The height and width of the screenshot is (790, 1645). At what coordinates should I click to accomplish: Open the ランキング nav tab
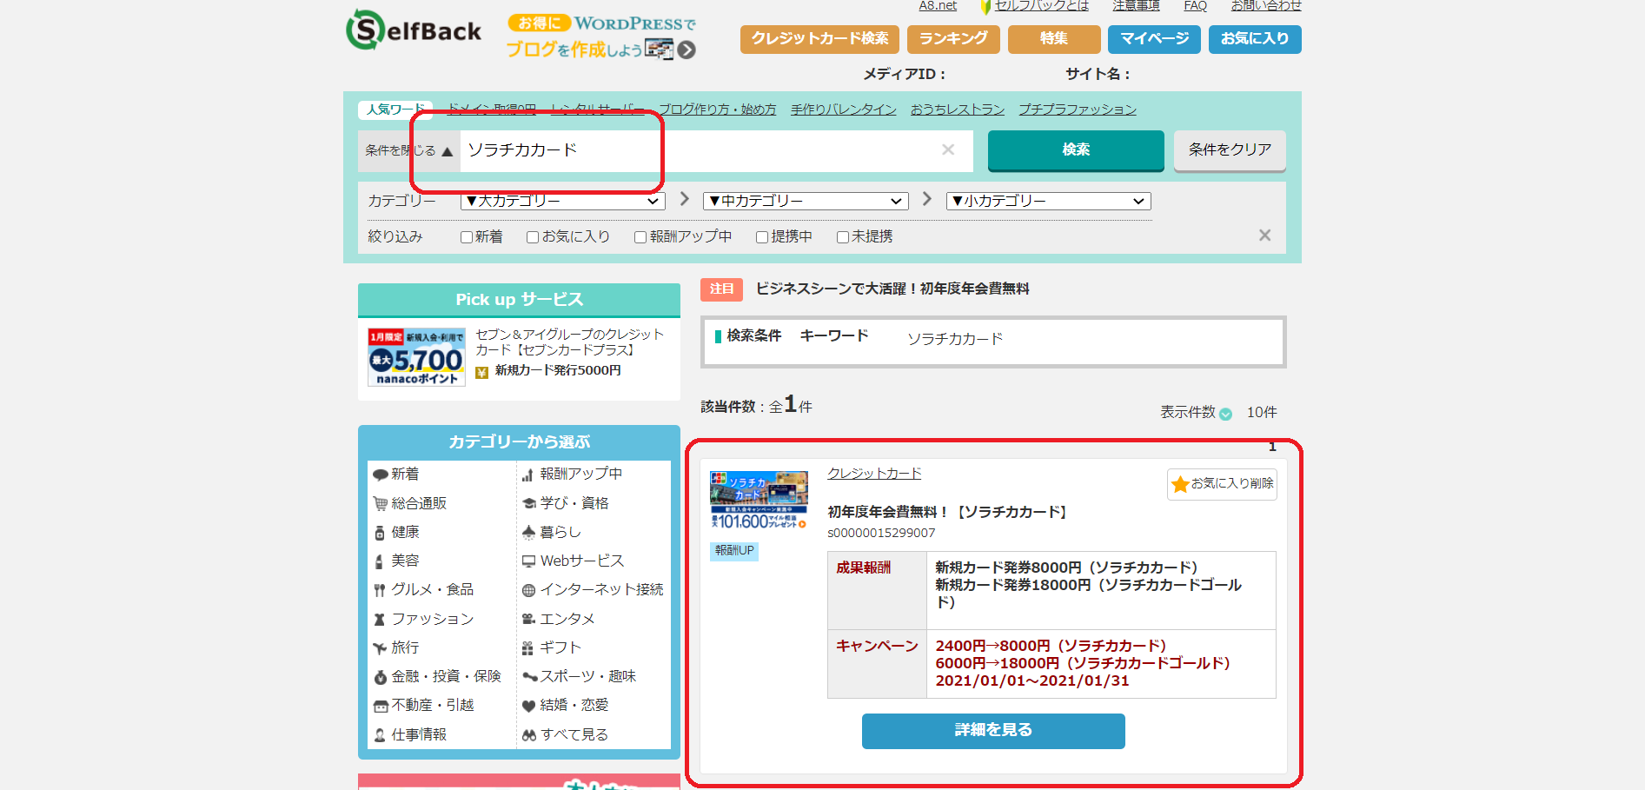click(953, 39)
